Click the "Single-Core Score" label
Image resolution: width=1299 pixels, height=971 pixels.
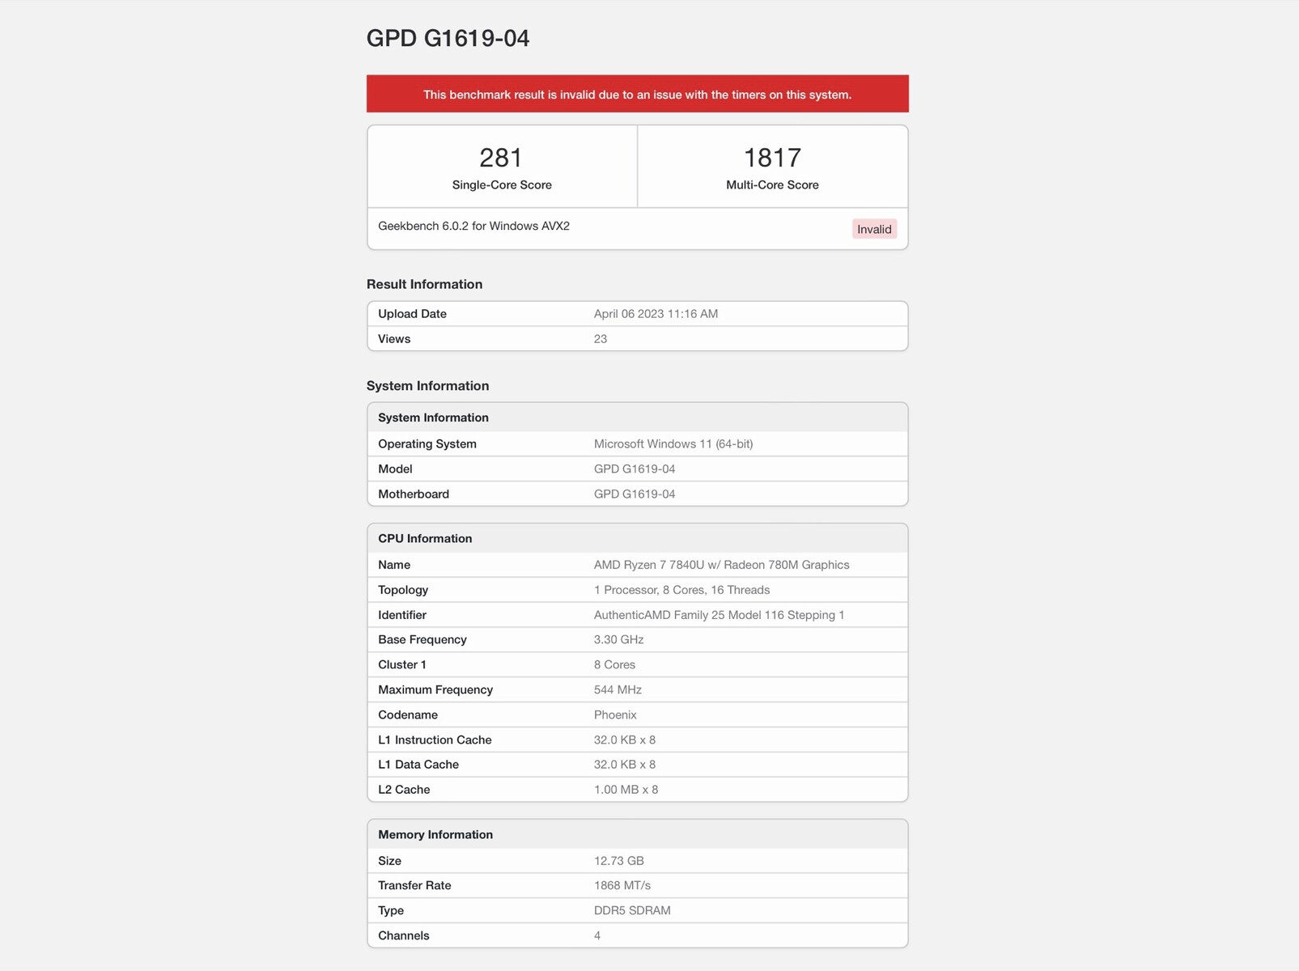[x=502, y=184]
